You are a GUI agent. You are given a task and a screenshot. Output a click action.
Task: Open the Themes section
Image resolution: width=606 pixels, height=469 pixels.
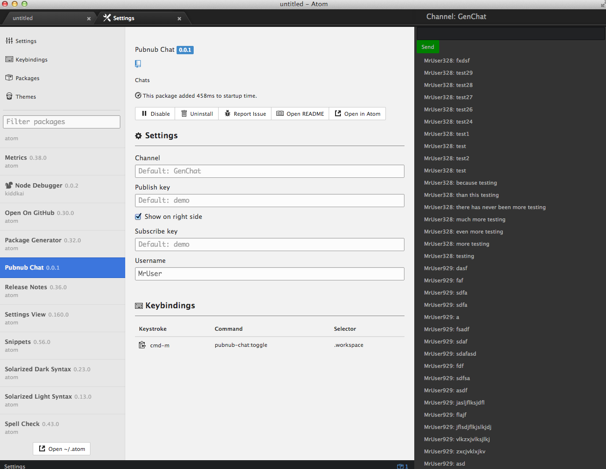[x=25, y=97]
